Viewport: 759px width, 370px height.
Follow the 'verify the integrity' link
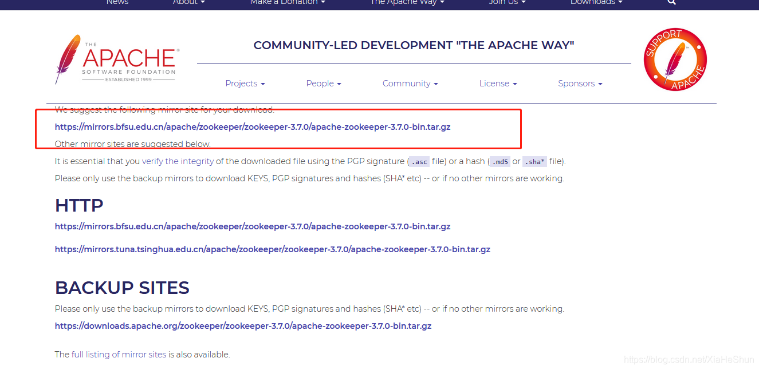click(x=178, y=161)
